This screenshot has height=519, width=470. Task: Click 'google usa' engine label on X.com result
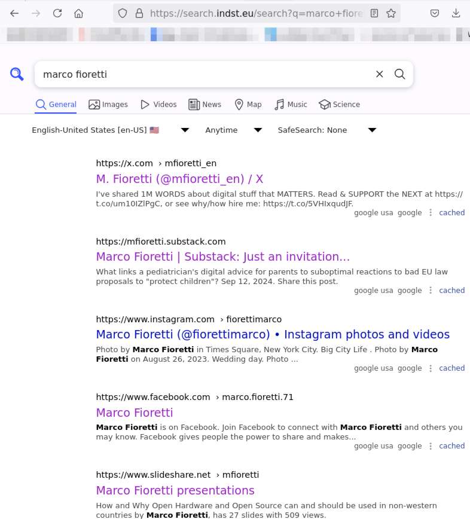(x=373, y=212)
